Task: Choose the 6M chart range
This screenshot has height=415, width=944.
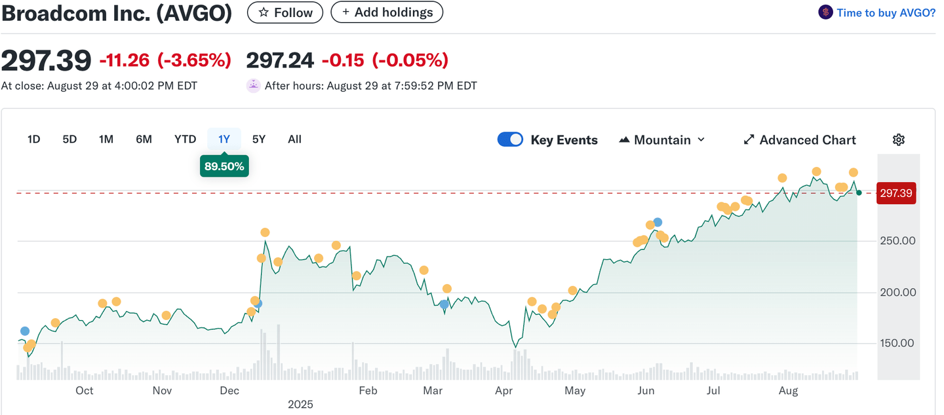Action: 144,139
